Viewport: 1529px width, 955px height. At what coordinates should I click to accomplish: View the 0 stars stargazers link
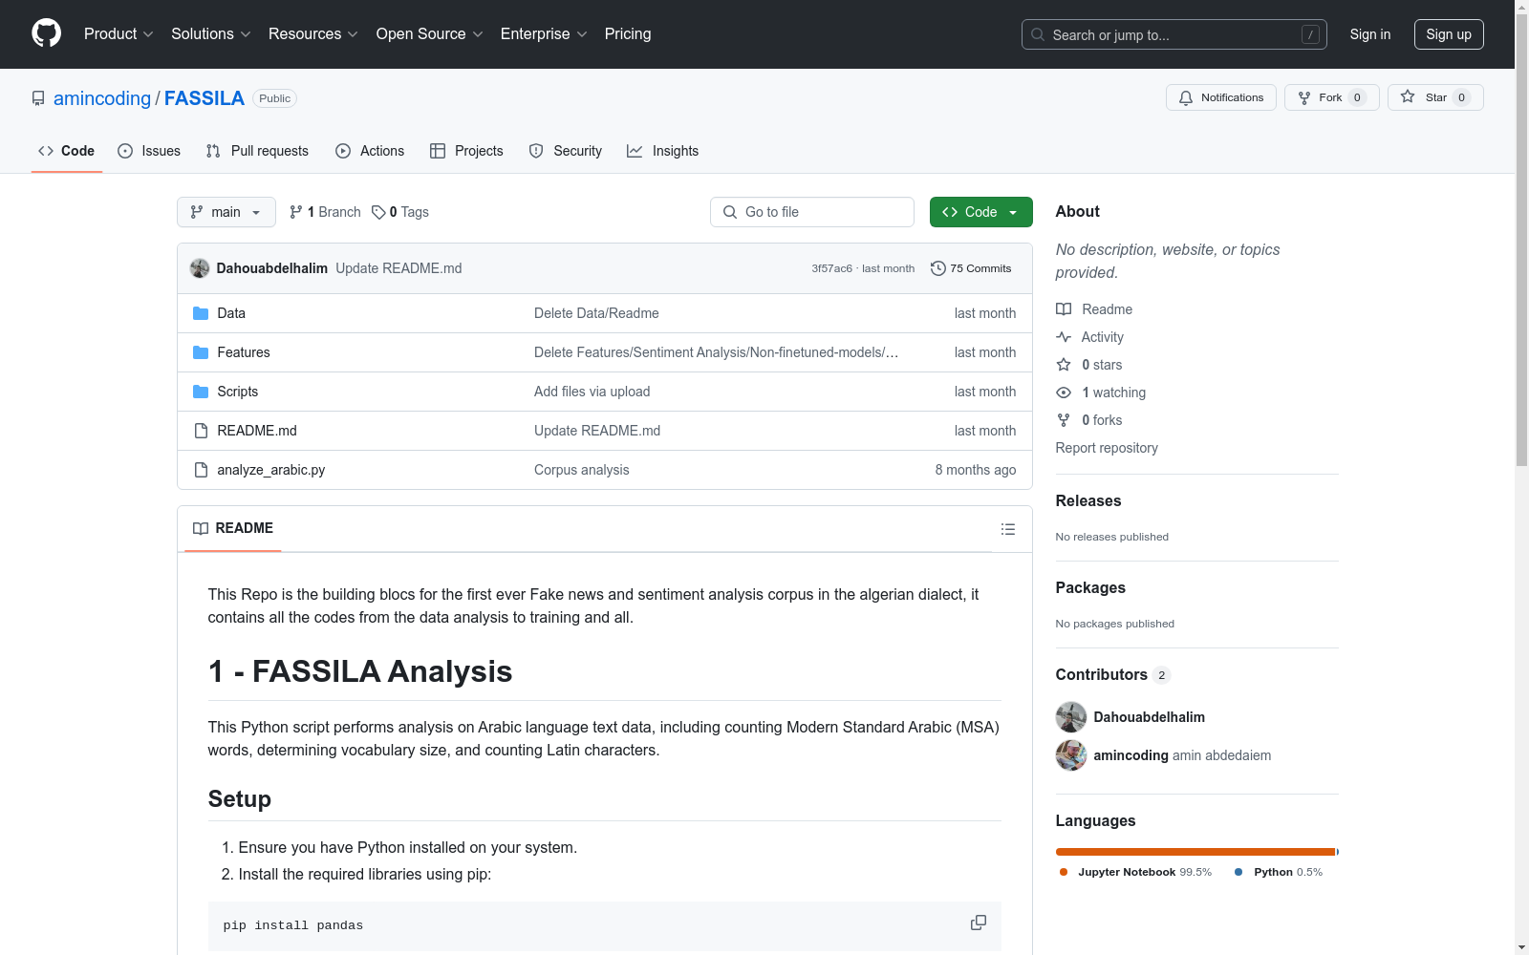(x=1089, y=365)
